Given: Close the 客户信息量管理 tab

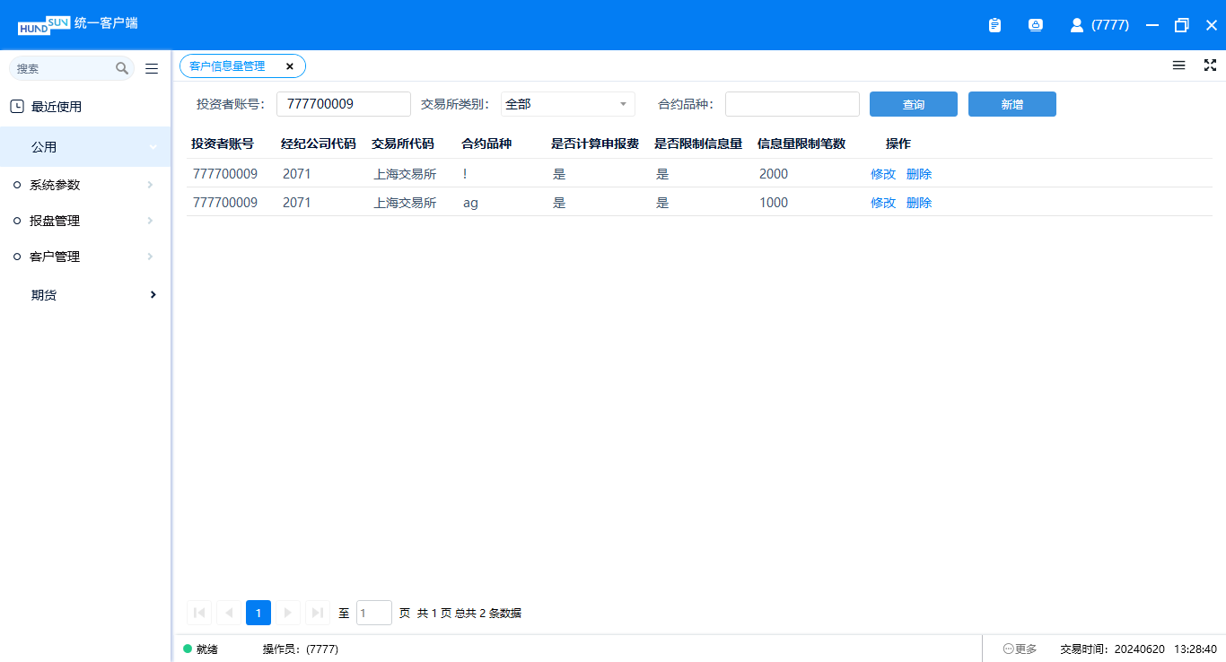Looking at the screenshot, I should pos(290,66).
